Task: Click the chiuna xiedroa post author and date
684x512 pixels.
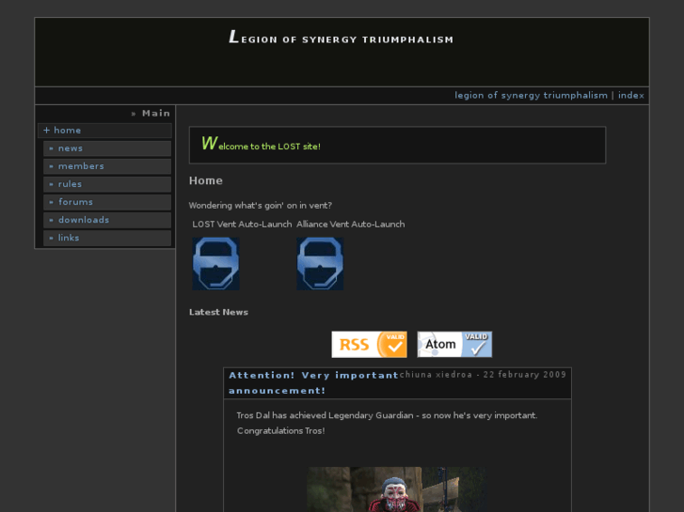Action: pyautogui.click(x=483, y=375)
